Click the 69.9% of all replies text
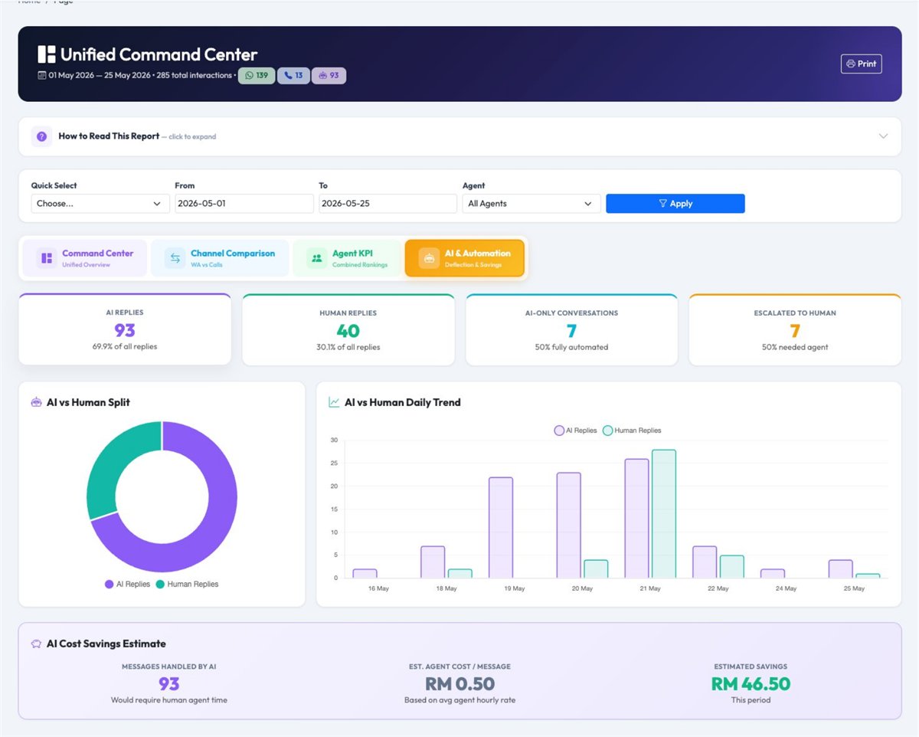Viewport: 919px width, 737px height. point(125,347)
